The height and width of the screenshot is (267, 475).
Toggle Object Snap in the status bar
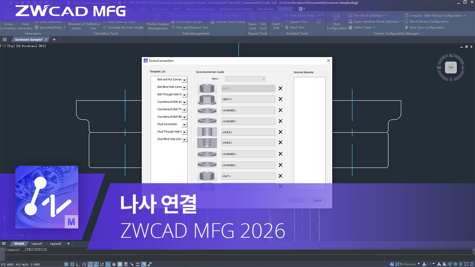[90, 264]
